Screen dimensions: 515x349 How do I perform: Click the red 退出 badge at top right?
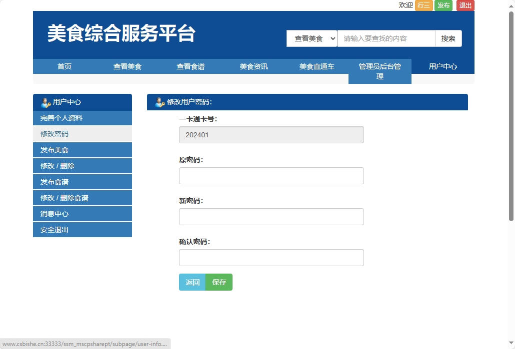464,5
